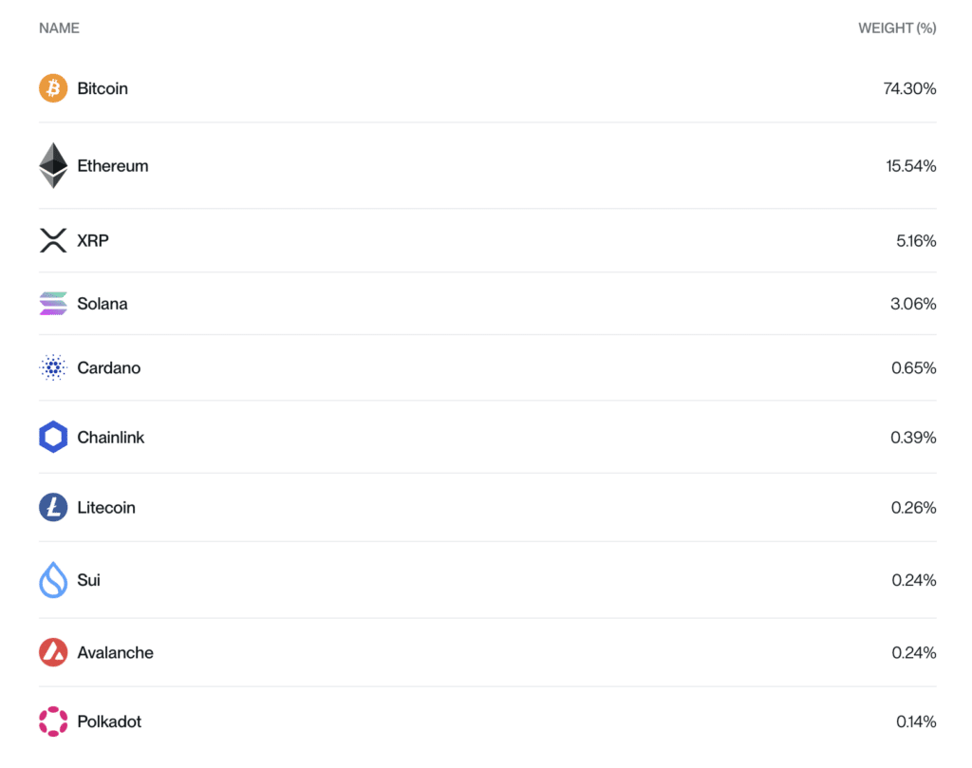Image resolution: width=972 pixels, height=768 pixels.
Task: Open the Ethereum name link
Action: 113,165
